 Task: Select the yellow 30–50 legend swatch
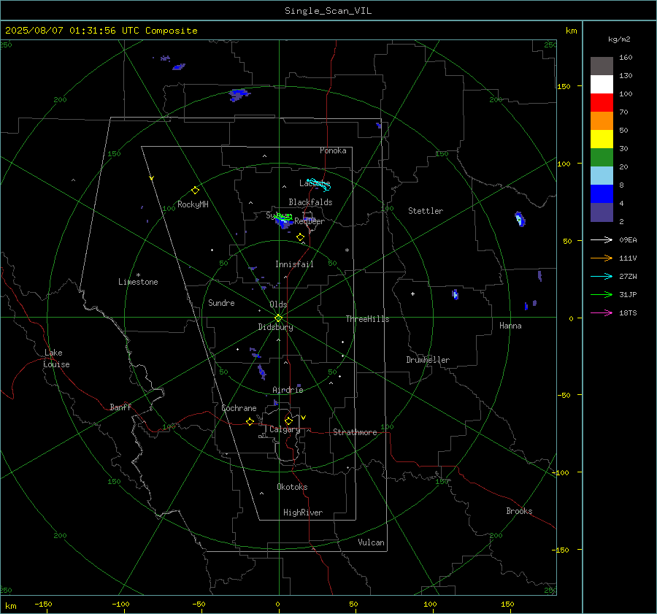coord(602,139)
